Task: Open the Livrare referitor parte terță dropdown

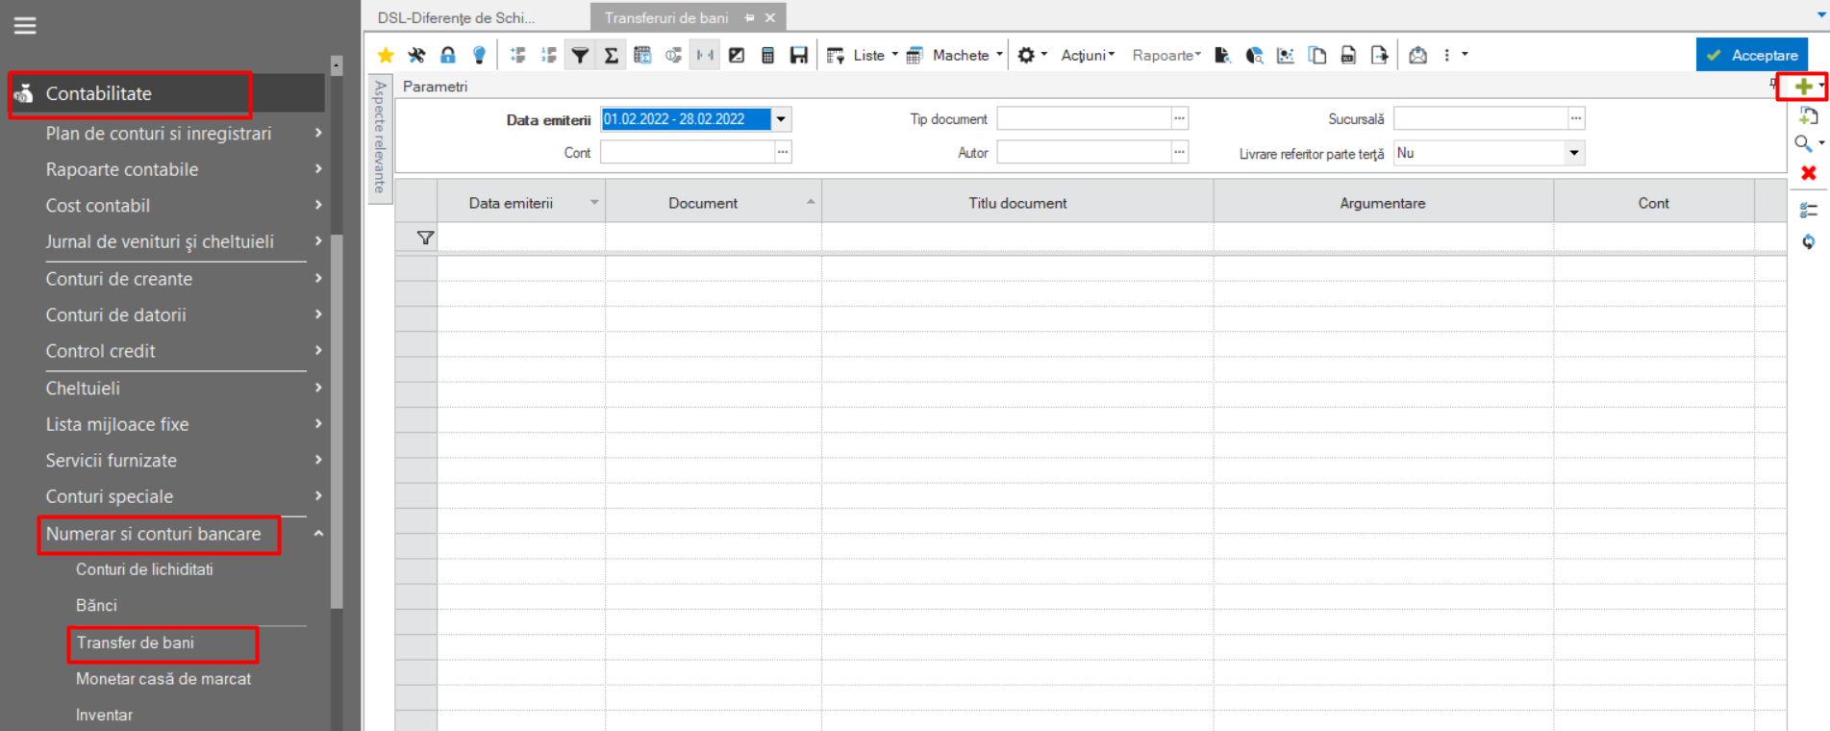Action: 1573,153
